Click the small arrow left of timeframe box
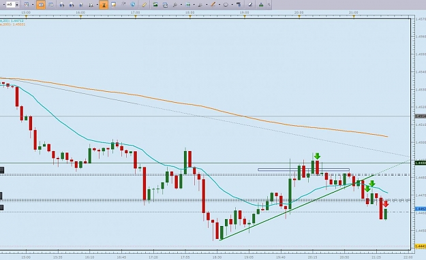426x260 pixels. tap(3, 5)
